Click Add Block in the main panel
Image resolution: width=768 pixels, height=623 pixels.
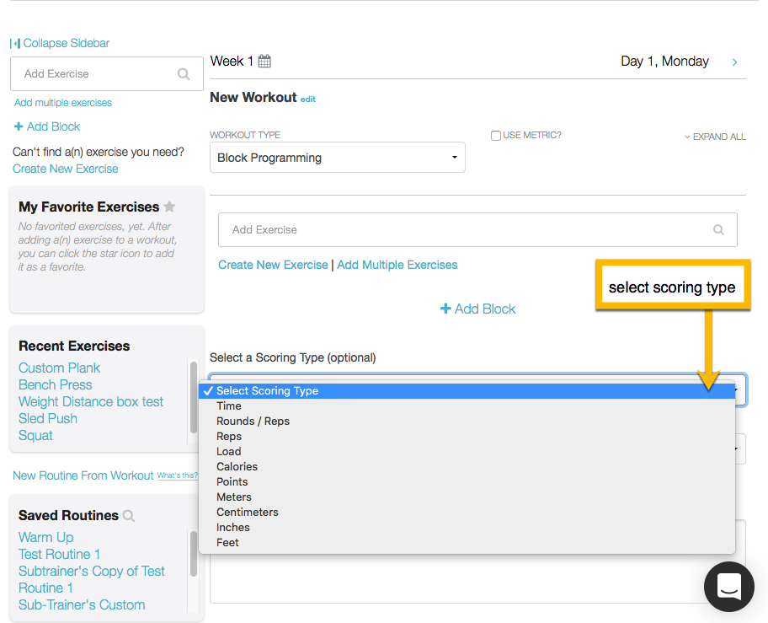(477, 309)
